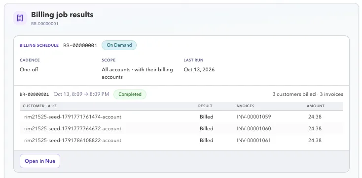
Task: Click the BR-00000001 run ID beside the timestamp
Action: coord(35,94)
